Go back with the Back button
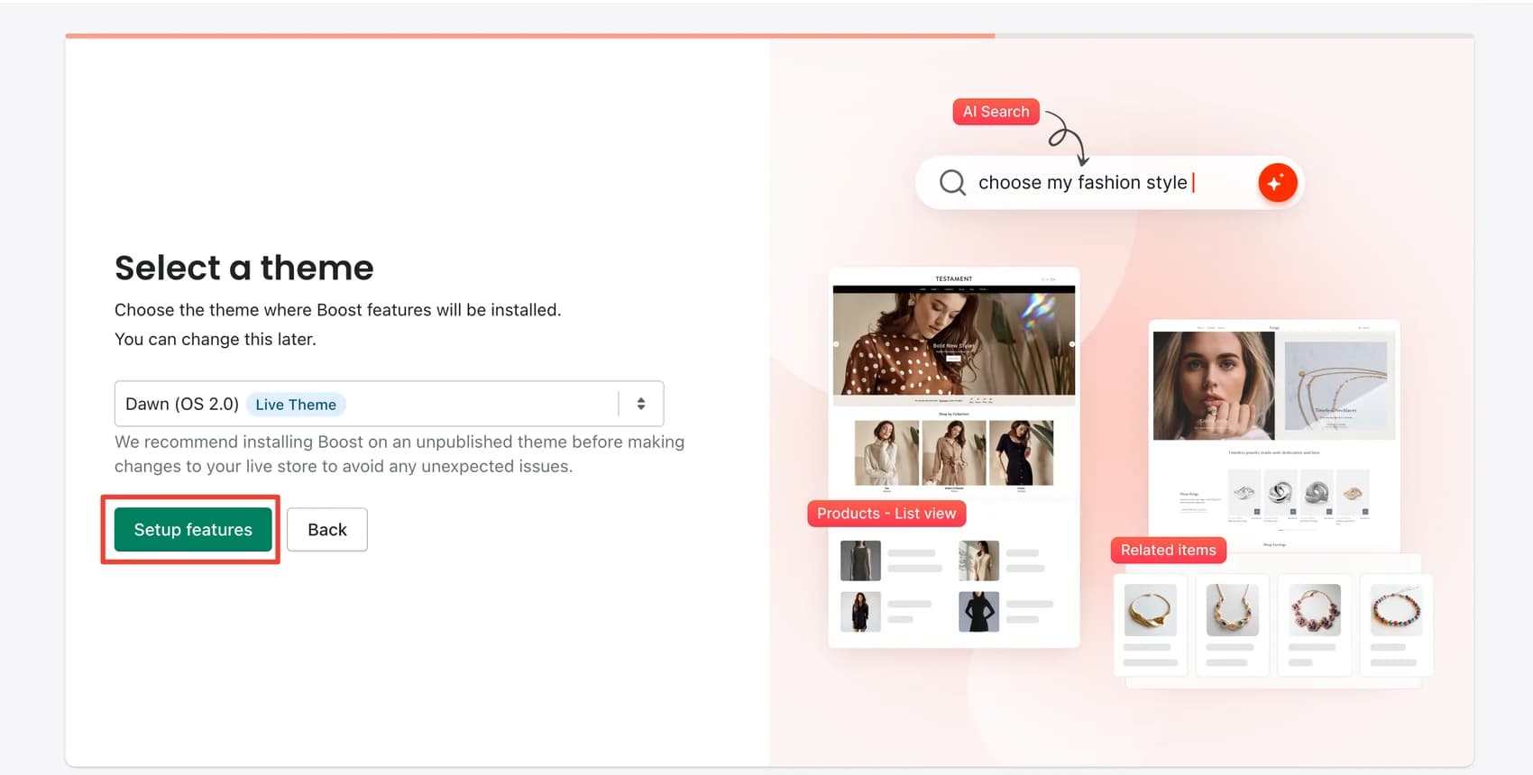The height and width of the screenshot is (775, 1533). pyautogui.click(x=327, y=530)
